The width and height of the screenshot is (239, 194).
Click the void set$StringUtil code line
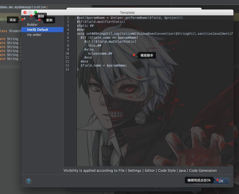pyautogui.click(x=155, y=33)
